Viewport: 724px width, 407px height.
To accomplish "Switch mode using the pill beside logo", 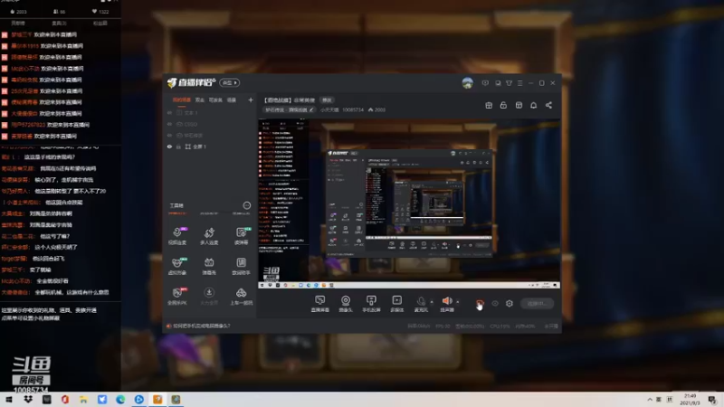I will [x=230, y=82].
